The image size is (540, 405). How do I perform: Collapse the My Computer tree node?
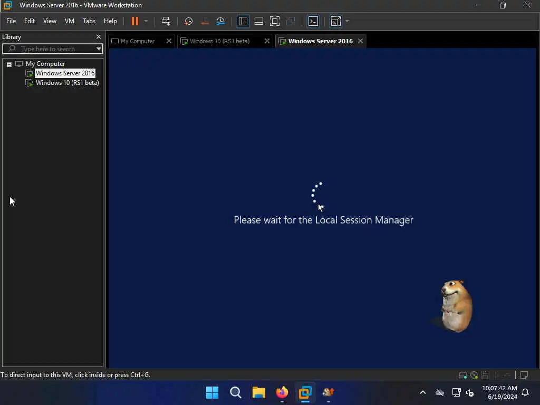coord(9,64)
